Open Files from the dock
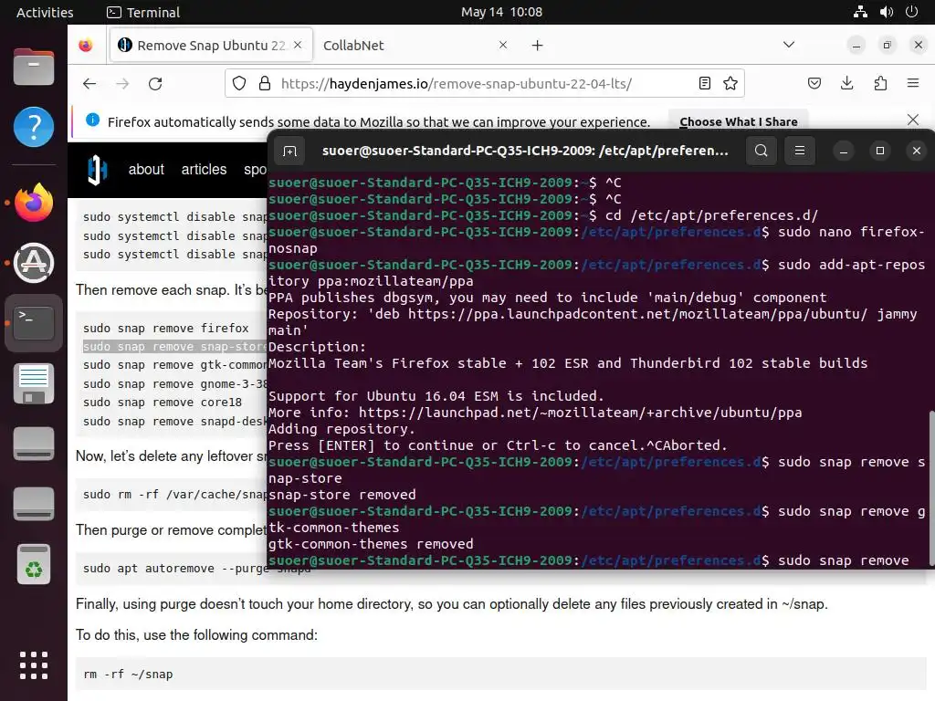935x701 pixels. 34,66
